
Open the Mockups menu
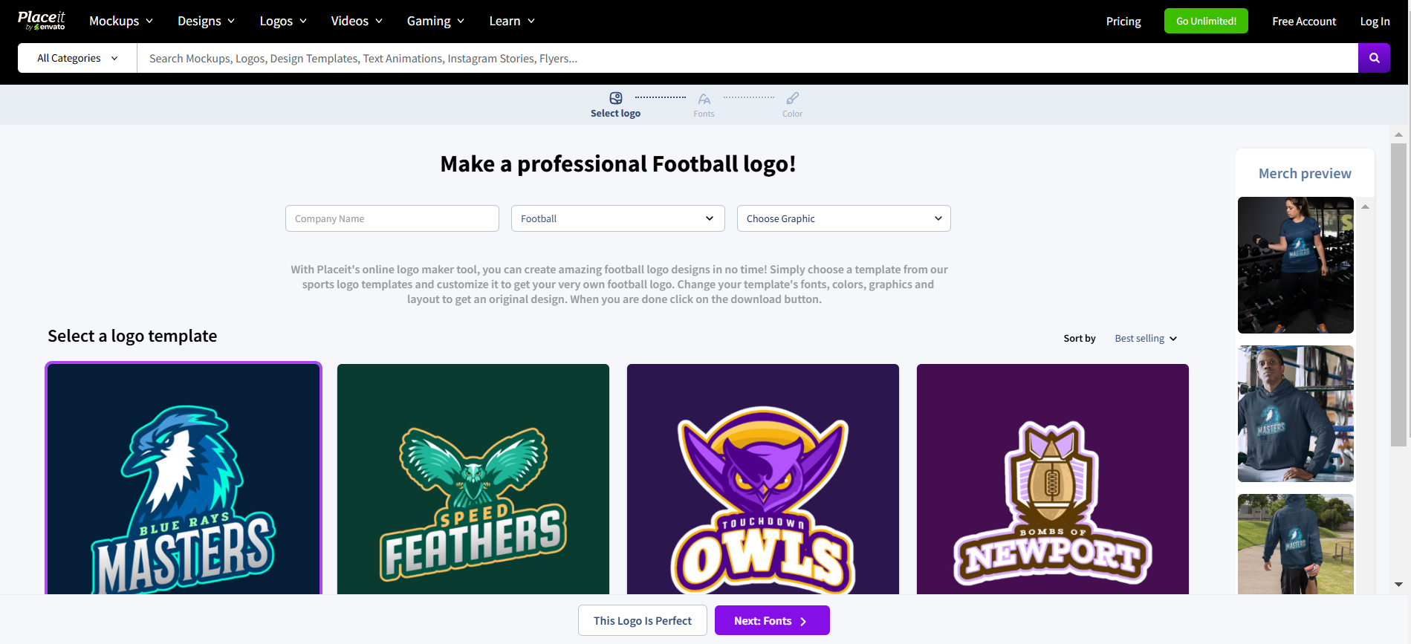tap(121, 21)
